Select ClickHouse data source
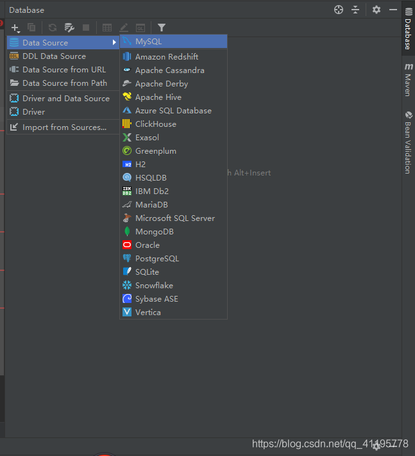 coord(174,124)
